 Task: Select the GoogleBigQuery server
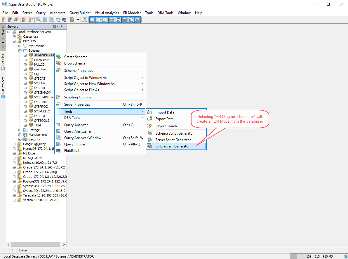(x=34, y=144)
